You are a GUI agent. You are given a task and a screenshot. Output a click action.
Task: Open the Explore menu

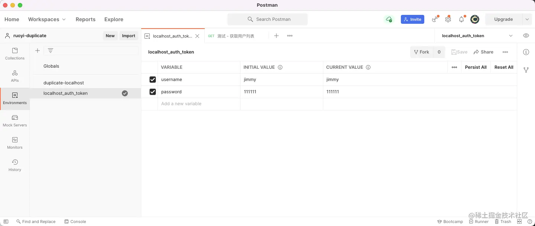(114, 19)
